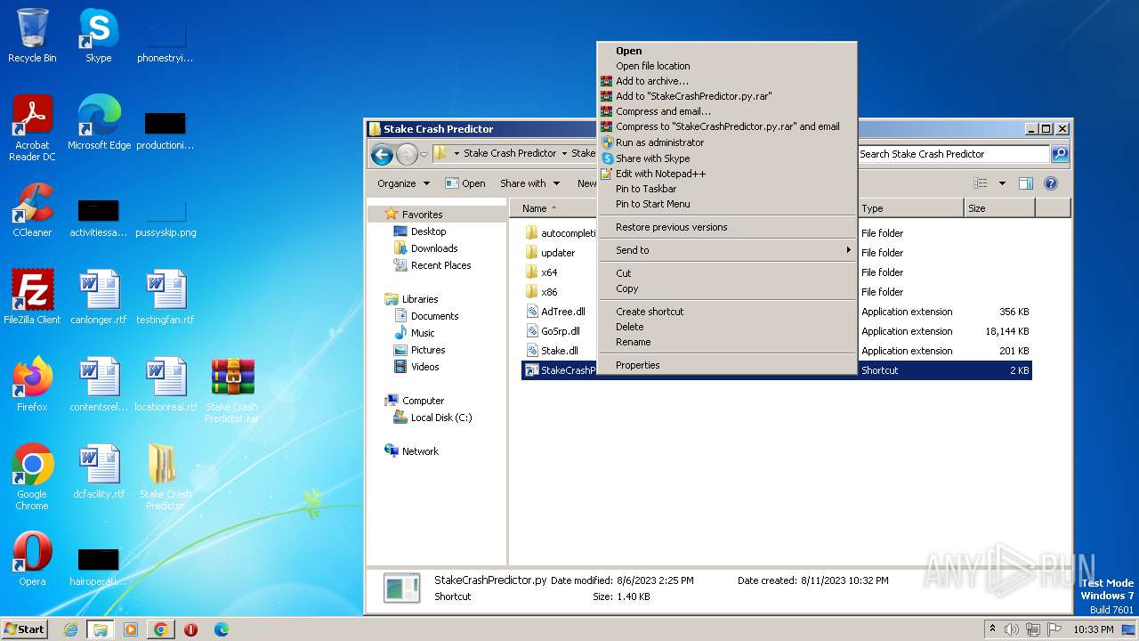1139x641 pixels.
Task: Choose Rename in context menu
Action: pos(726,342)
